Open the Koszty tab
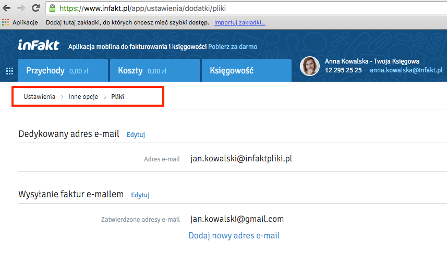This screenshot has height=266, width=447. [x=155, y=70]
